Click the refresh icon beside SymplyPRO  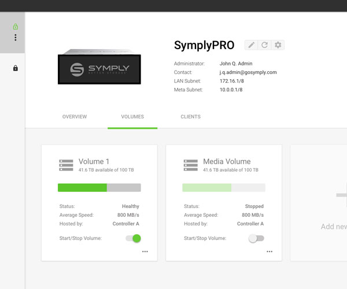tap(264, 45)
